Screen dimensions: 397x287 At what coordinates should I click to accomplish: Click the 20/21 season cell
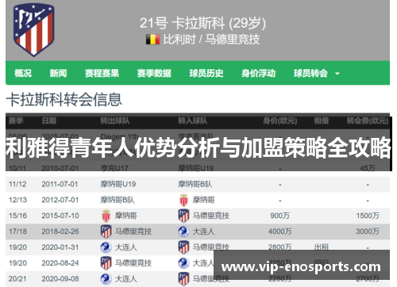click(17, 279)
